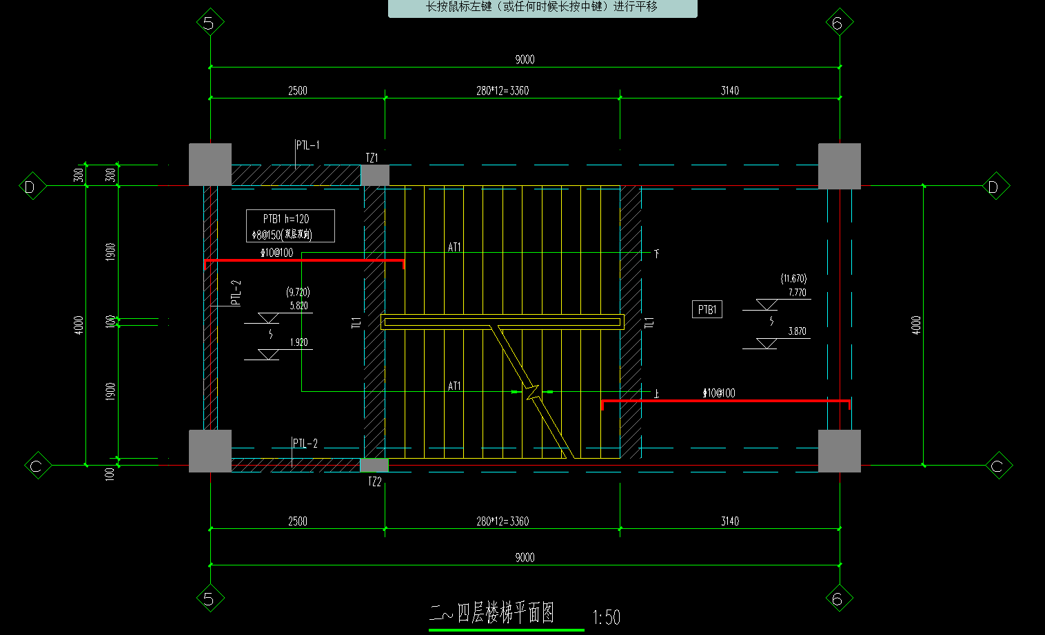Click the axis bubble 5 at top
Viewport: 1045px width, 635px height.
(x=210, y=23)
